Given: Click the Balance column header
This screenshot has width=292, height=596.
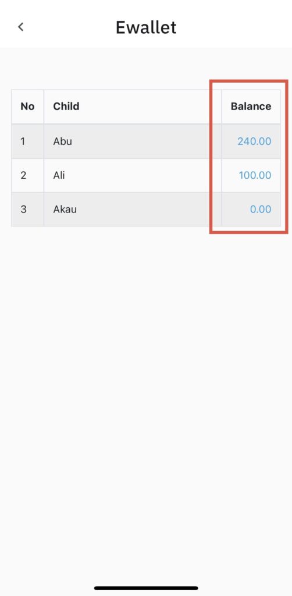Looking at the screenshot, I should tap(251, 107).
